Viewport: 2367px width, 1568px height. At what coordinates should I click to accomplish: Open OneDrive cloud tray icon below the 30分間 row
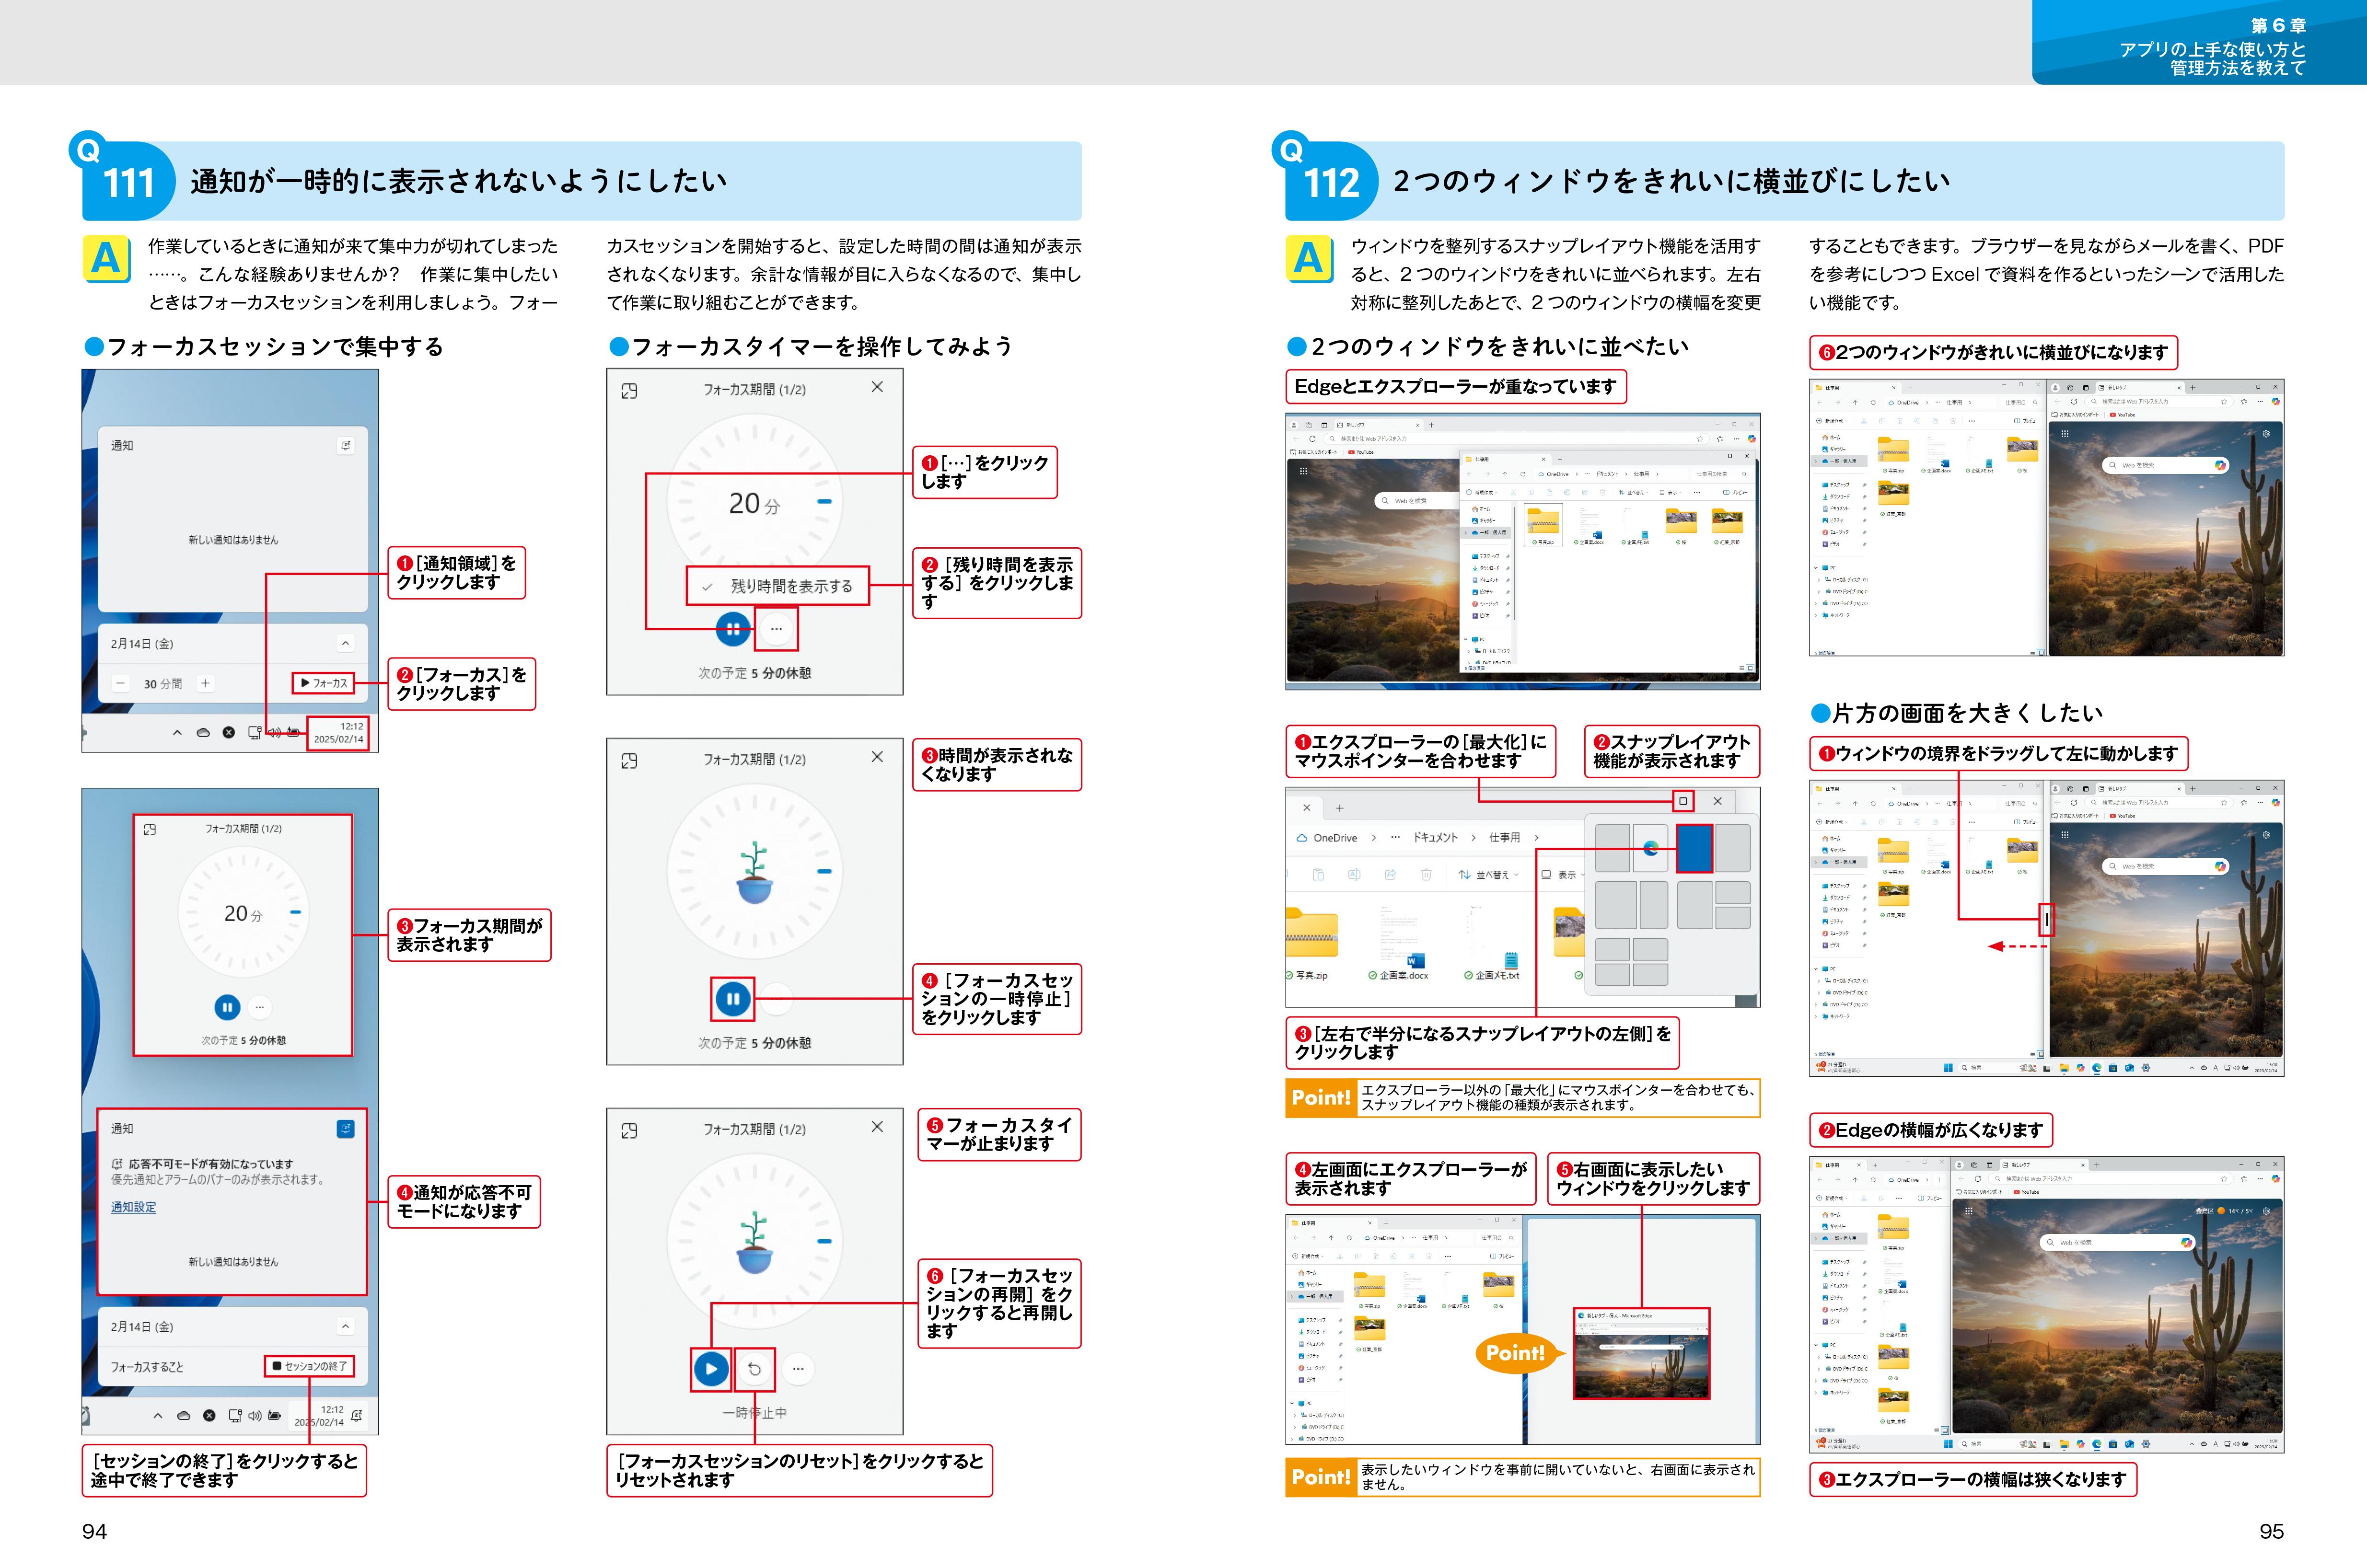coord(203,733)
